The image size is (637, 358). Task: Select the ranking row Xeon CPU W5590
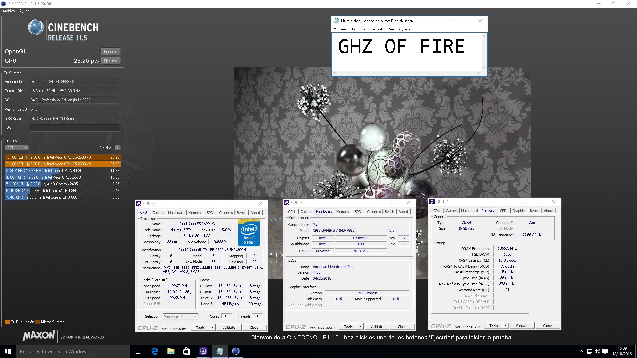63,171
